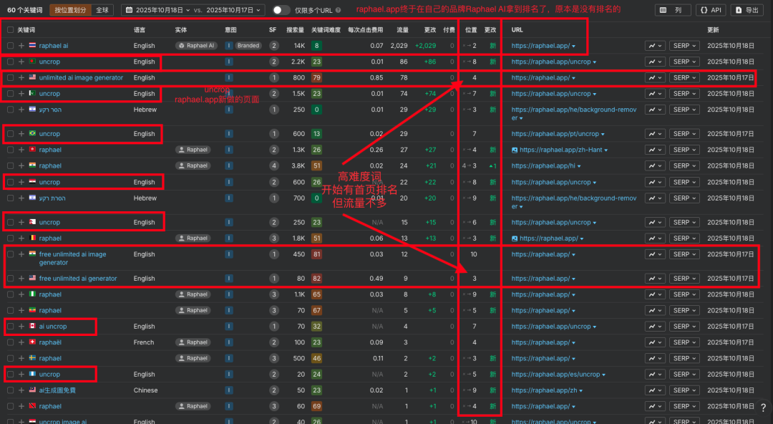Click the plus icon beside "unlimited ai image generator"
The image size is (773, 424).
(21, 77)
